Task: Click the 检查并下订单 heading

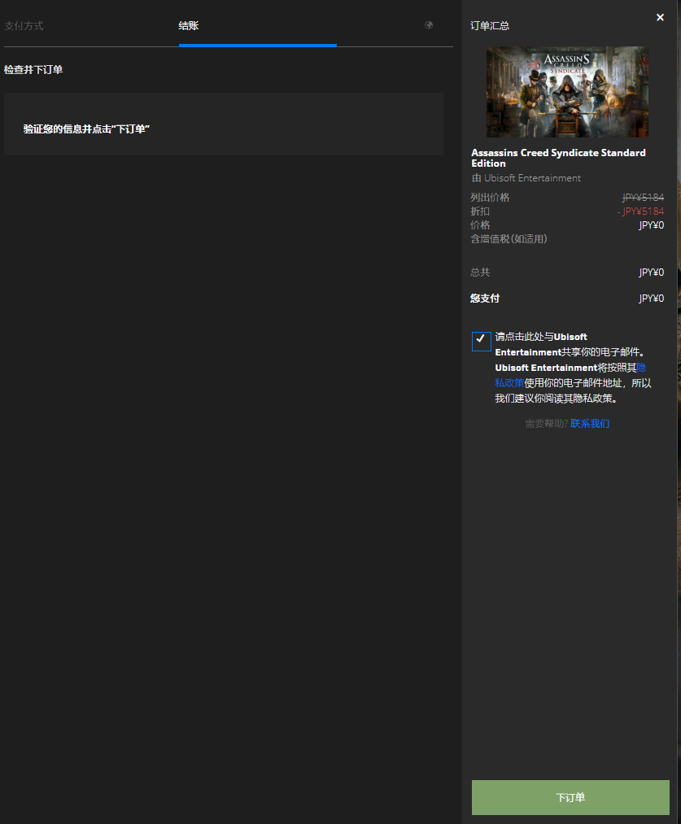Action: (x=33, y=70)
